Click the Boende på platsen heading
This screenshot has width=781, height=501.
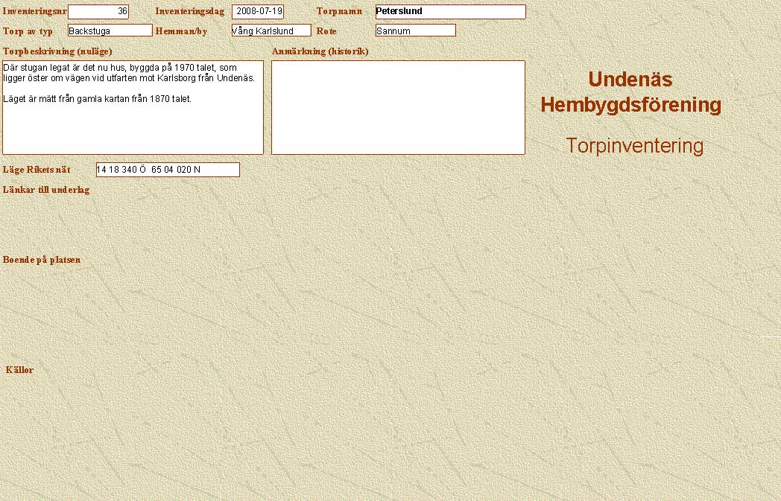(42, 260)
